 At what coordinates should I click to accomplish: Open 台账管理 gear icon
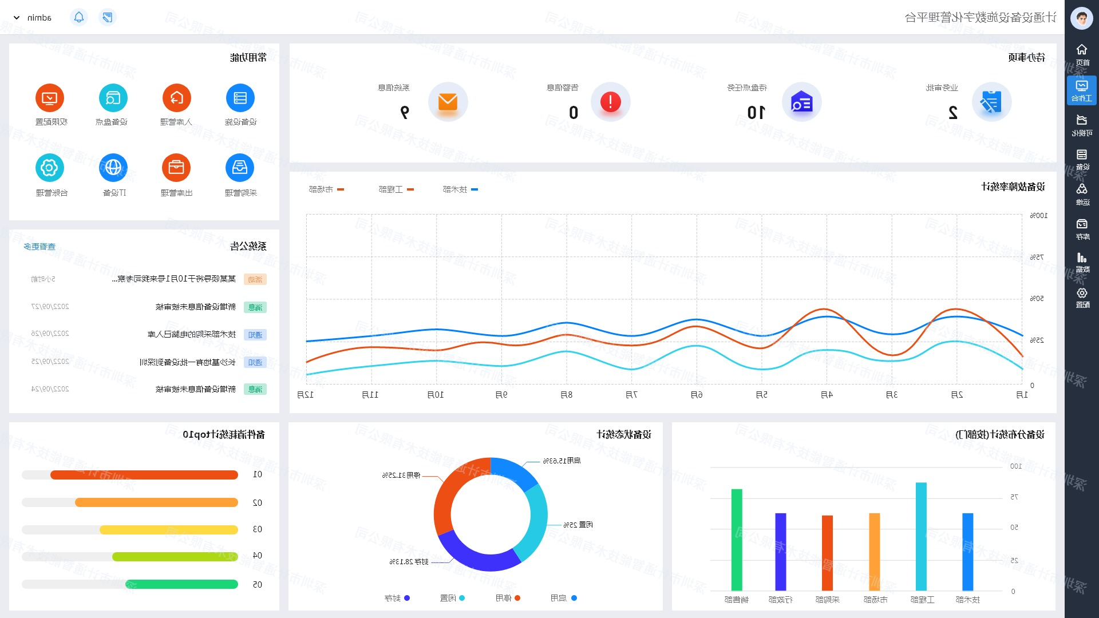tap(50, 168)
